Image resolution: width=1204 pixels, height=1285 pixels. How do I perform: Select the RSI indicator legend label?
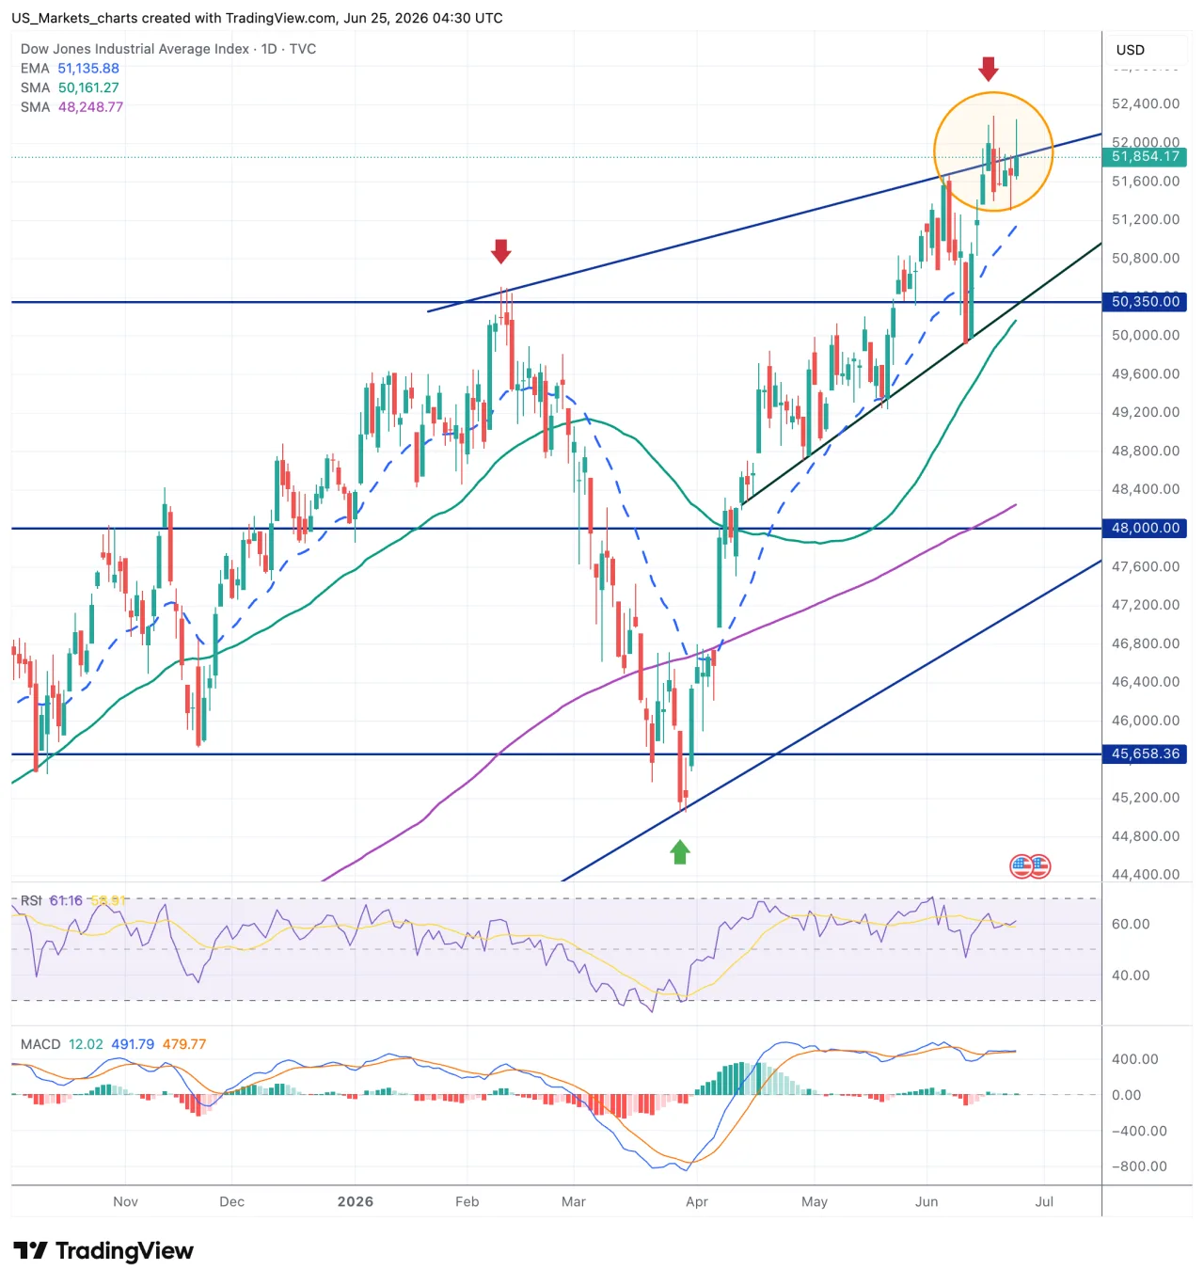click(x=31, y=901)
